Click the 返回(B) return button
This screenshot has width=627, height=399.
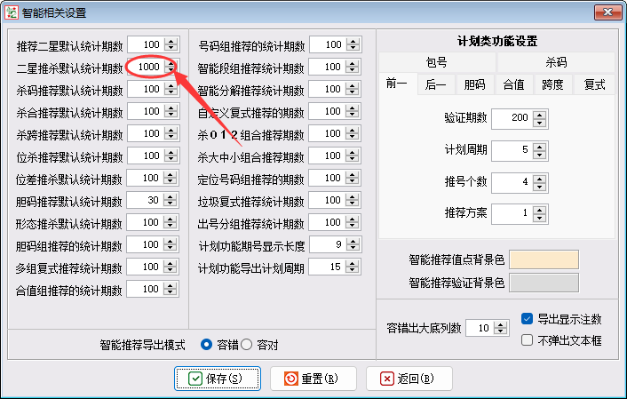[x=409, y=379]
